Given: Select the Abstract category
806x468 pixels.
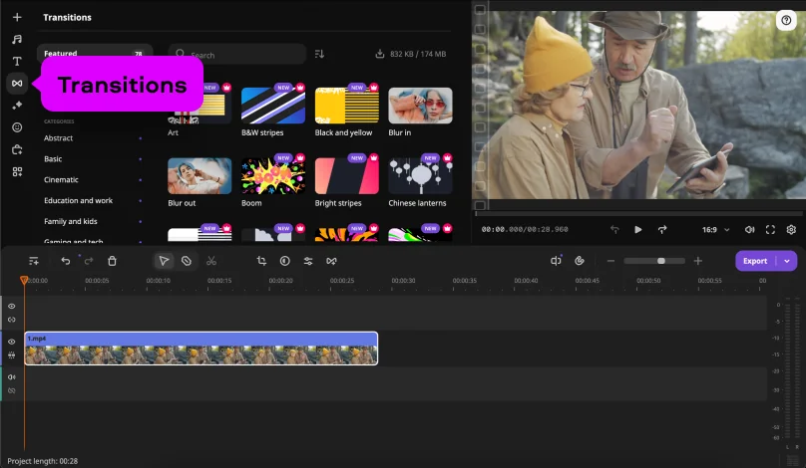Looking at the screenshot, I should (x=58, y=138).
